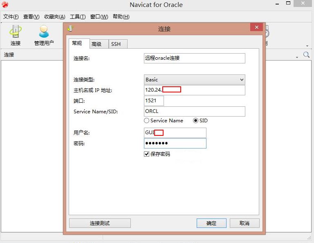Switch to the SSH tab
The height and width of the screenshot is (243, 314).
click(x=118, y=44)
